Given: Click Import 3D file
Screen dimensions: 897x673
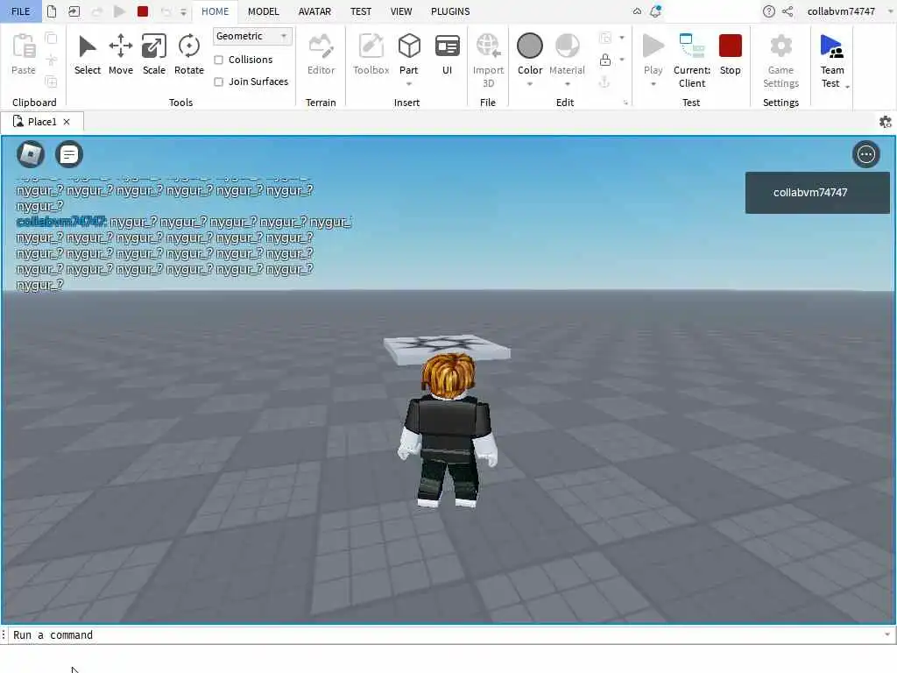Looking at the screenshot, I should click(488, 60).
